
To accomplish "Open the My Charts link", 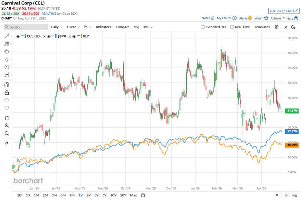I will click(226, 18).
